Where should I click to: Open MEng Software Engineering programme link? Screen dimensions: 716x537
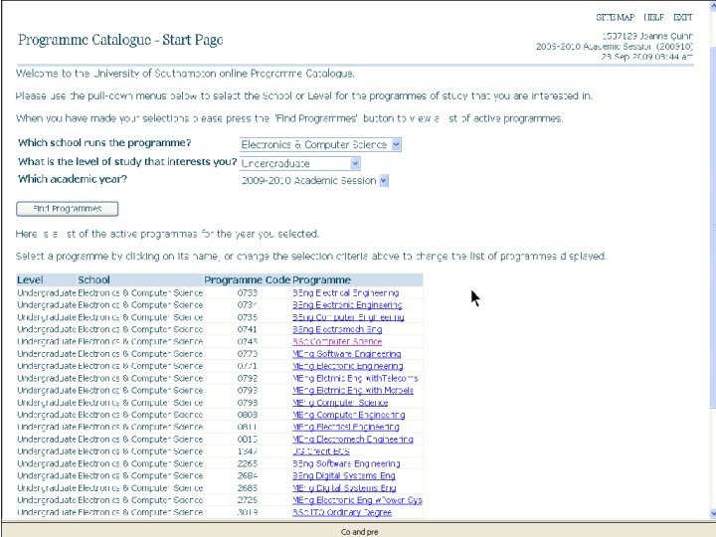pos(347,354)
